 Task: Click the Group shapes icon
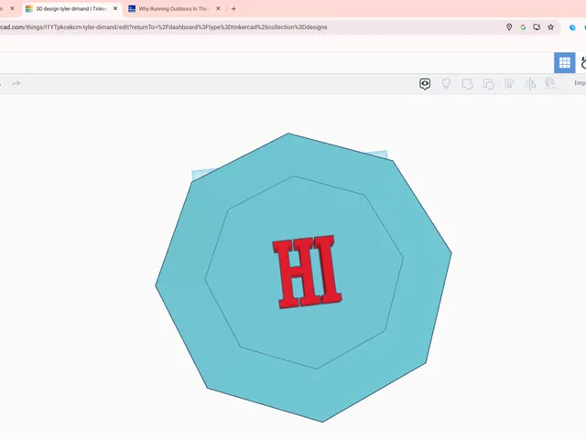pos(467,83)
